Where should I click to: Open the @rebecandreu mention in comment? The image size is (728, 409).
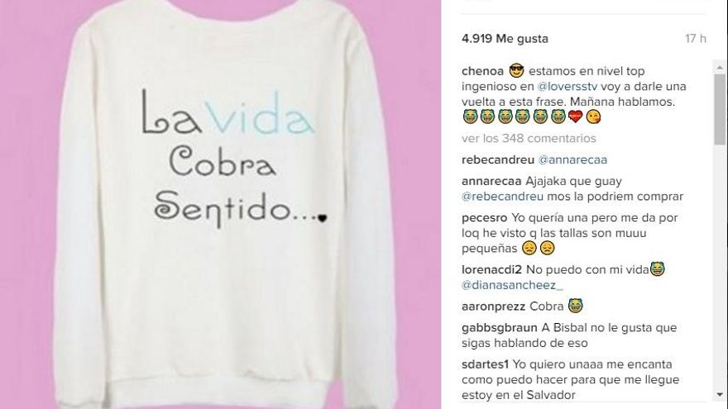coord(502,197)
